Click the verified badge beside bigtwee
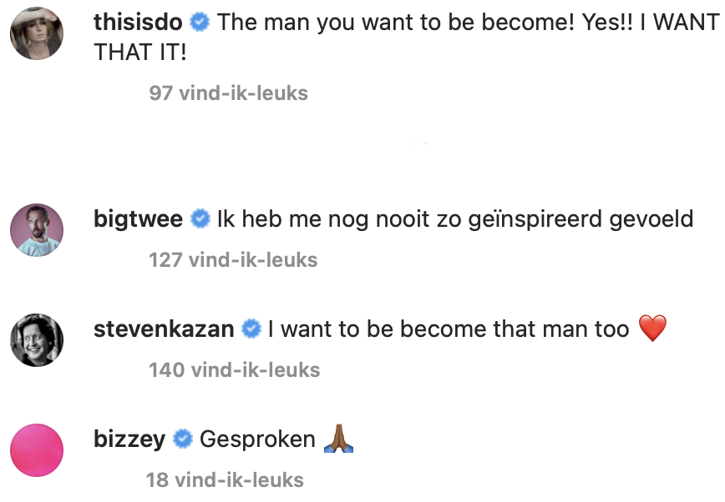 [x=200, y=220]
